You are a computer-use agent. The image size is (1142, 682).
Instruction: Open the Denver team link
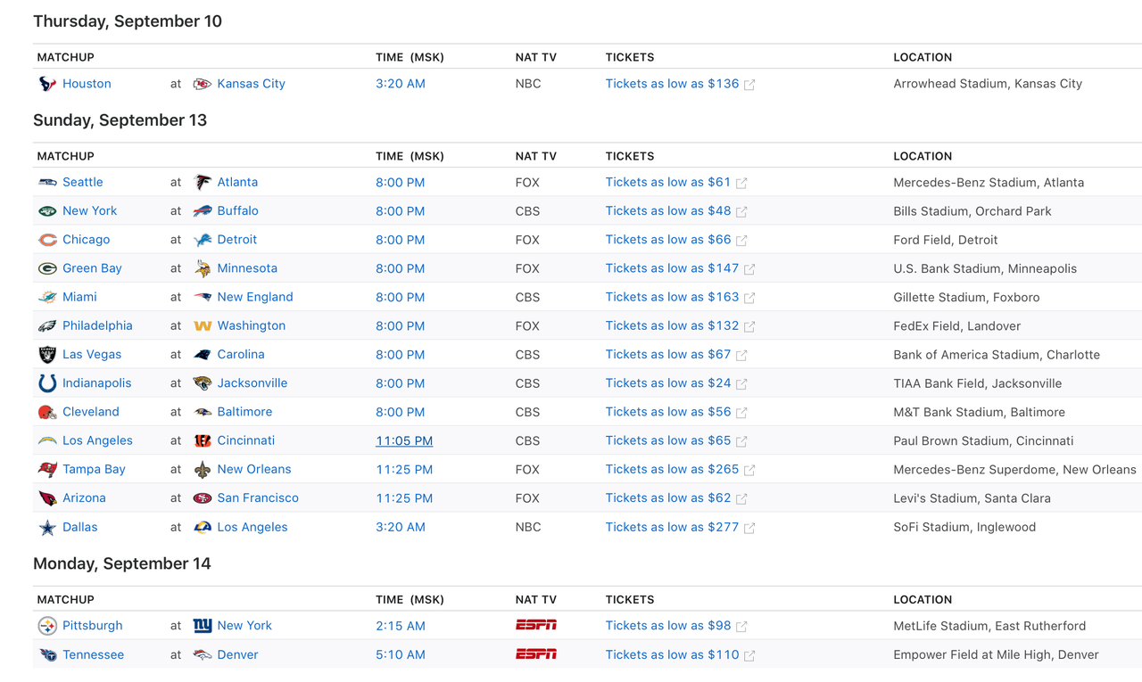click(237, 654)
